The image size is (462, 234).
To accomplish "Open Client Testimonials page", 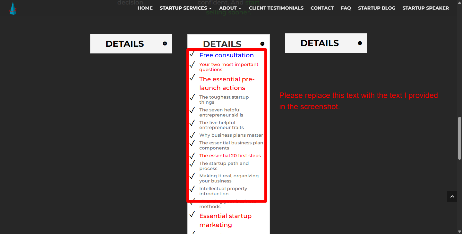I will pos(276,8).
